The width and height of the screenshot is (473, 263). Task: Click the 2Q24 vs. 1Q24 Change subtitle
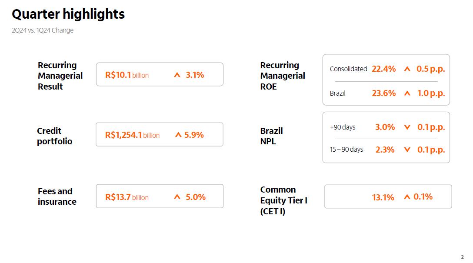click(43, 30)
